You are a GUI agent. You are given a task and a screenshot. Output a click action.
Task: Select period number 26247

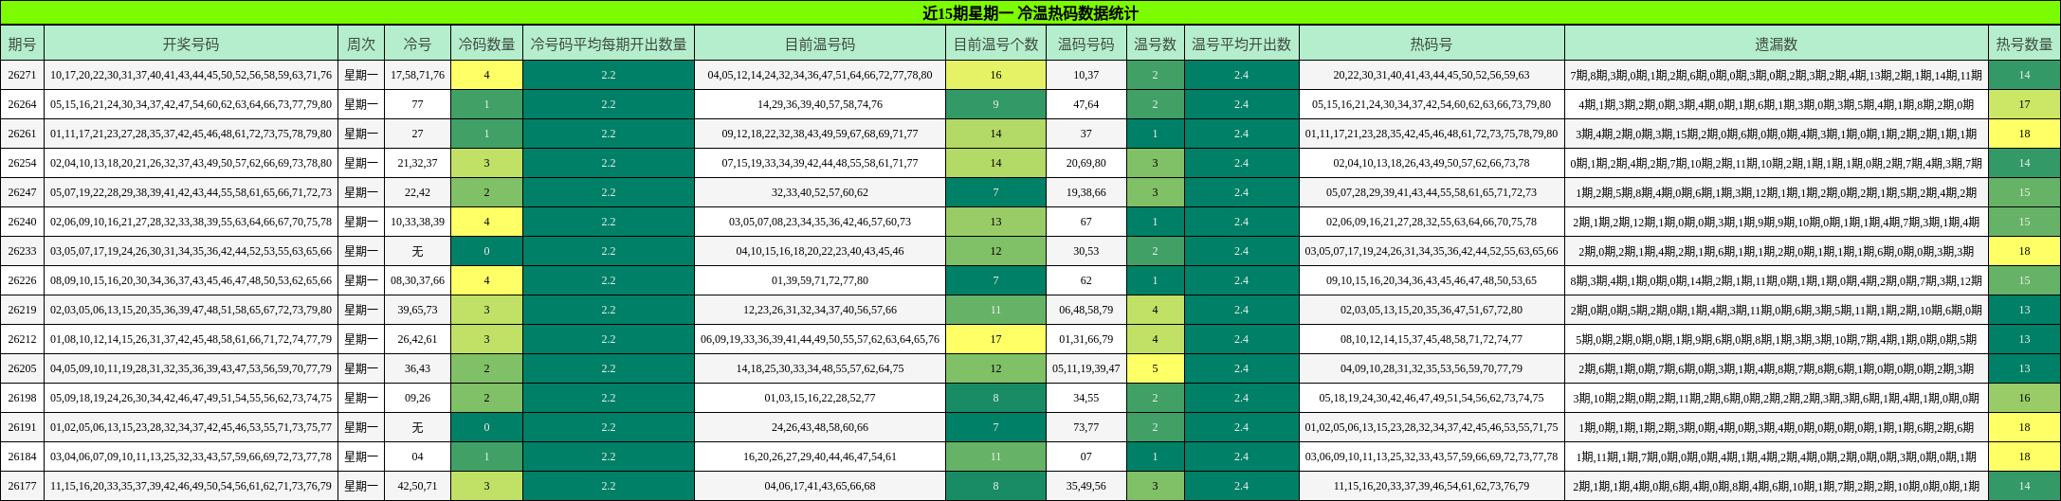[22, 192]
